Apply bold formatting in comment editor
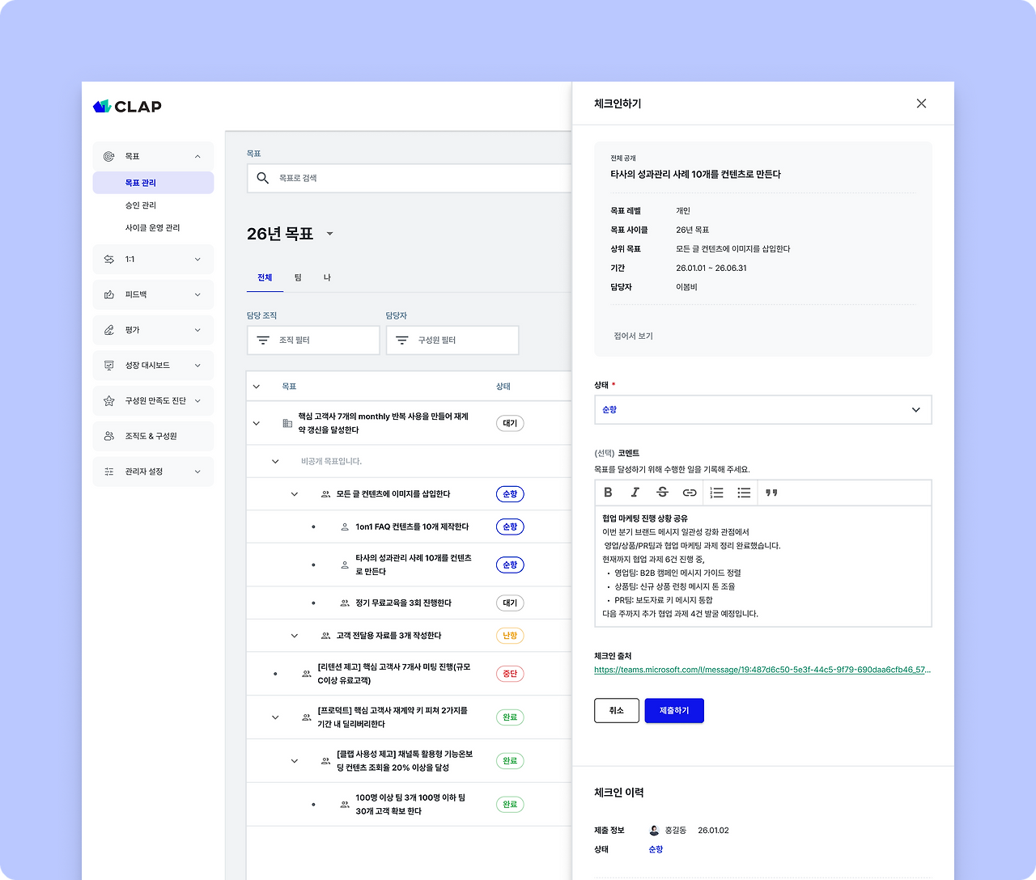This screenshot has height=880, width=1036. tap(608, 493)
